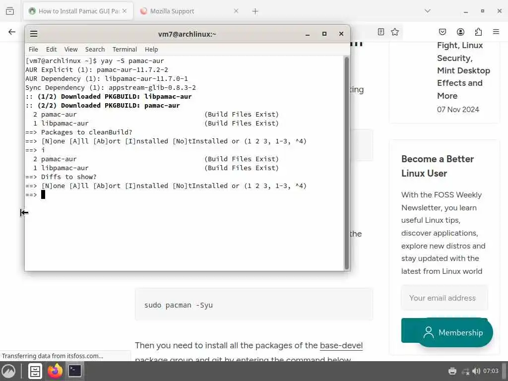Image resolution: width=508 pixels, height=381 pixels.
Task: Open Firefox recent browsing (Firefox View) icon
Action: [10, 11]
